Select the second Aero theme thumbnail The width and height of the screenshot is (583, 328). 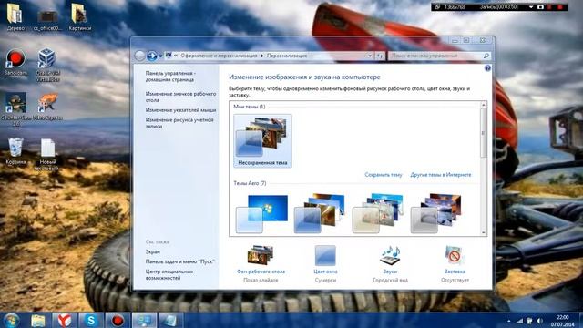tap(320, 213)
